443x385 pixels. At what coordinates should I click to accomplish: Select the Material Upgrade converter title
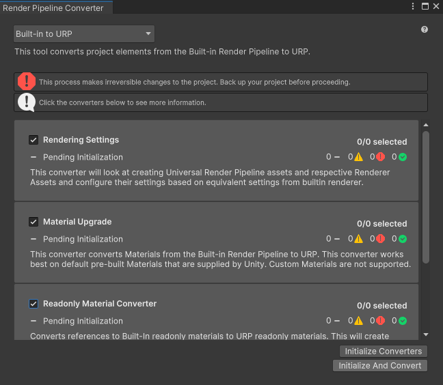pyautogui.click(x=77, y=222)
